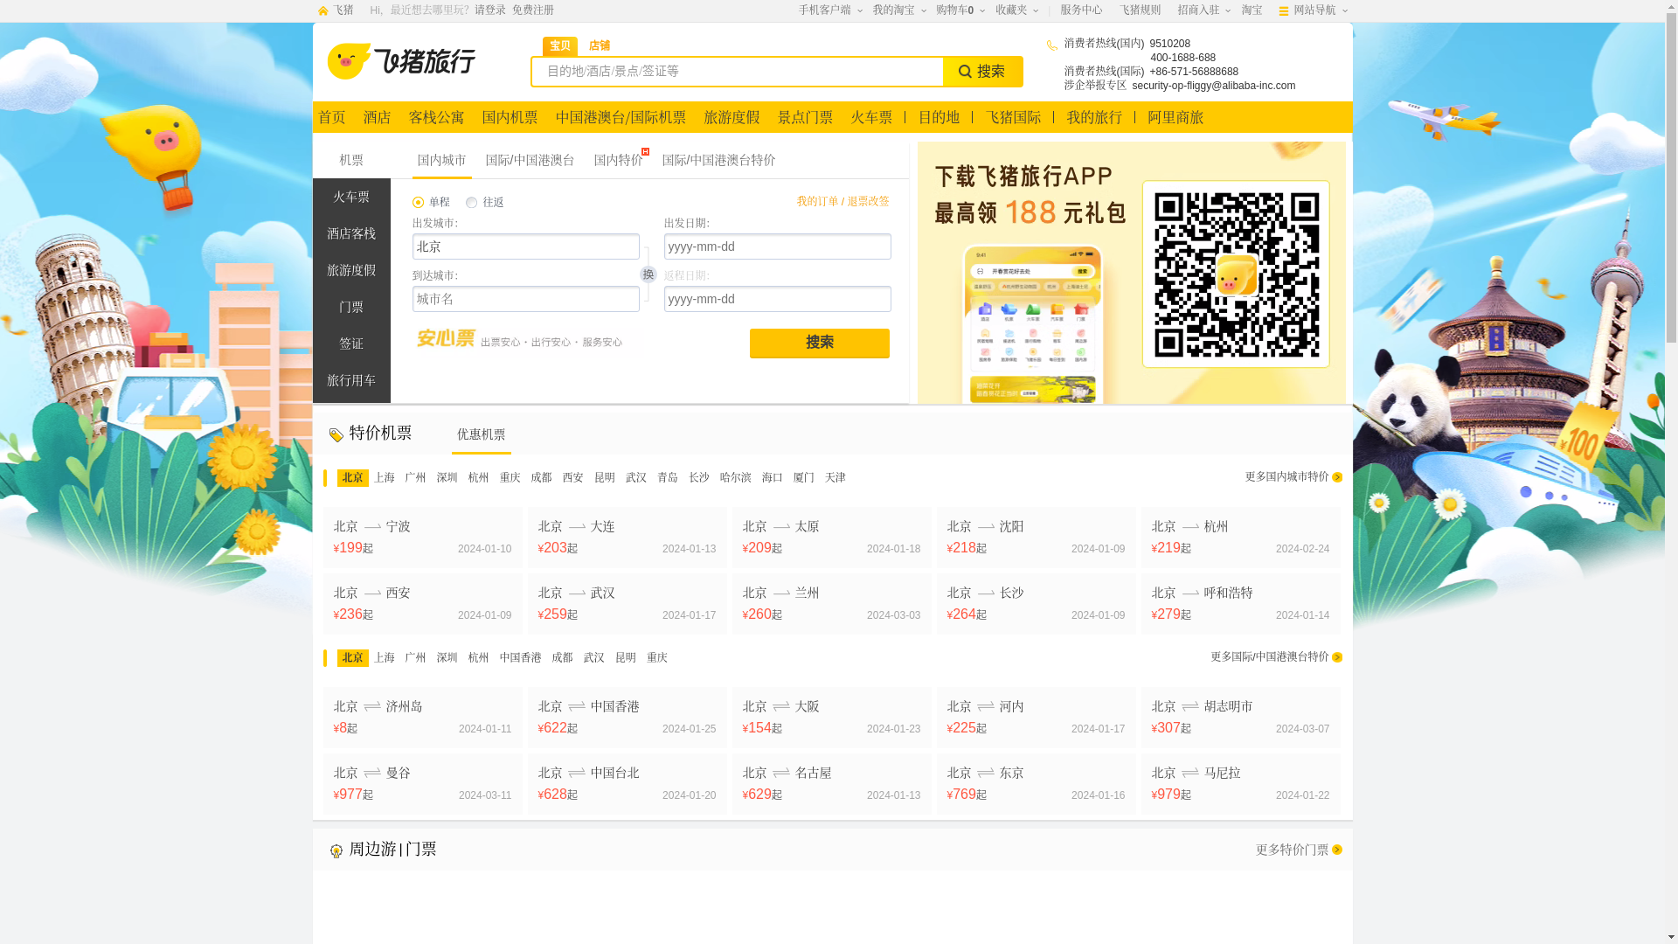Switch to 国内特价 tab
Viewport: 1678px width, 944px height.
coord(618,161)
